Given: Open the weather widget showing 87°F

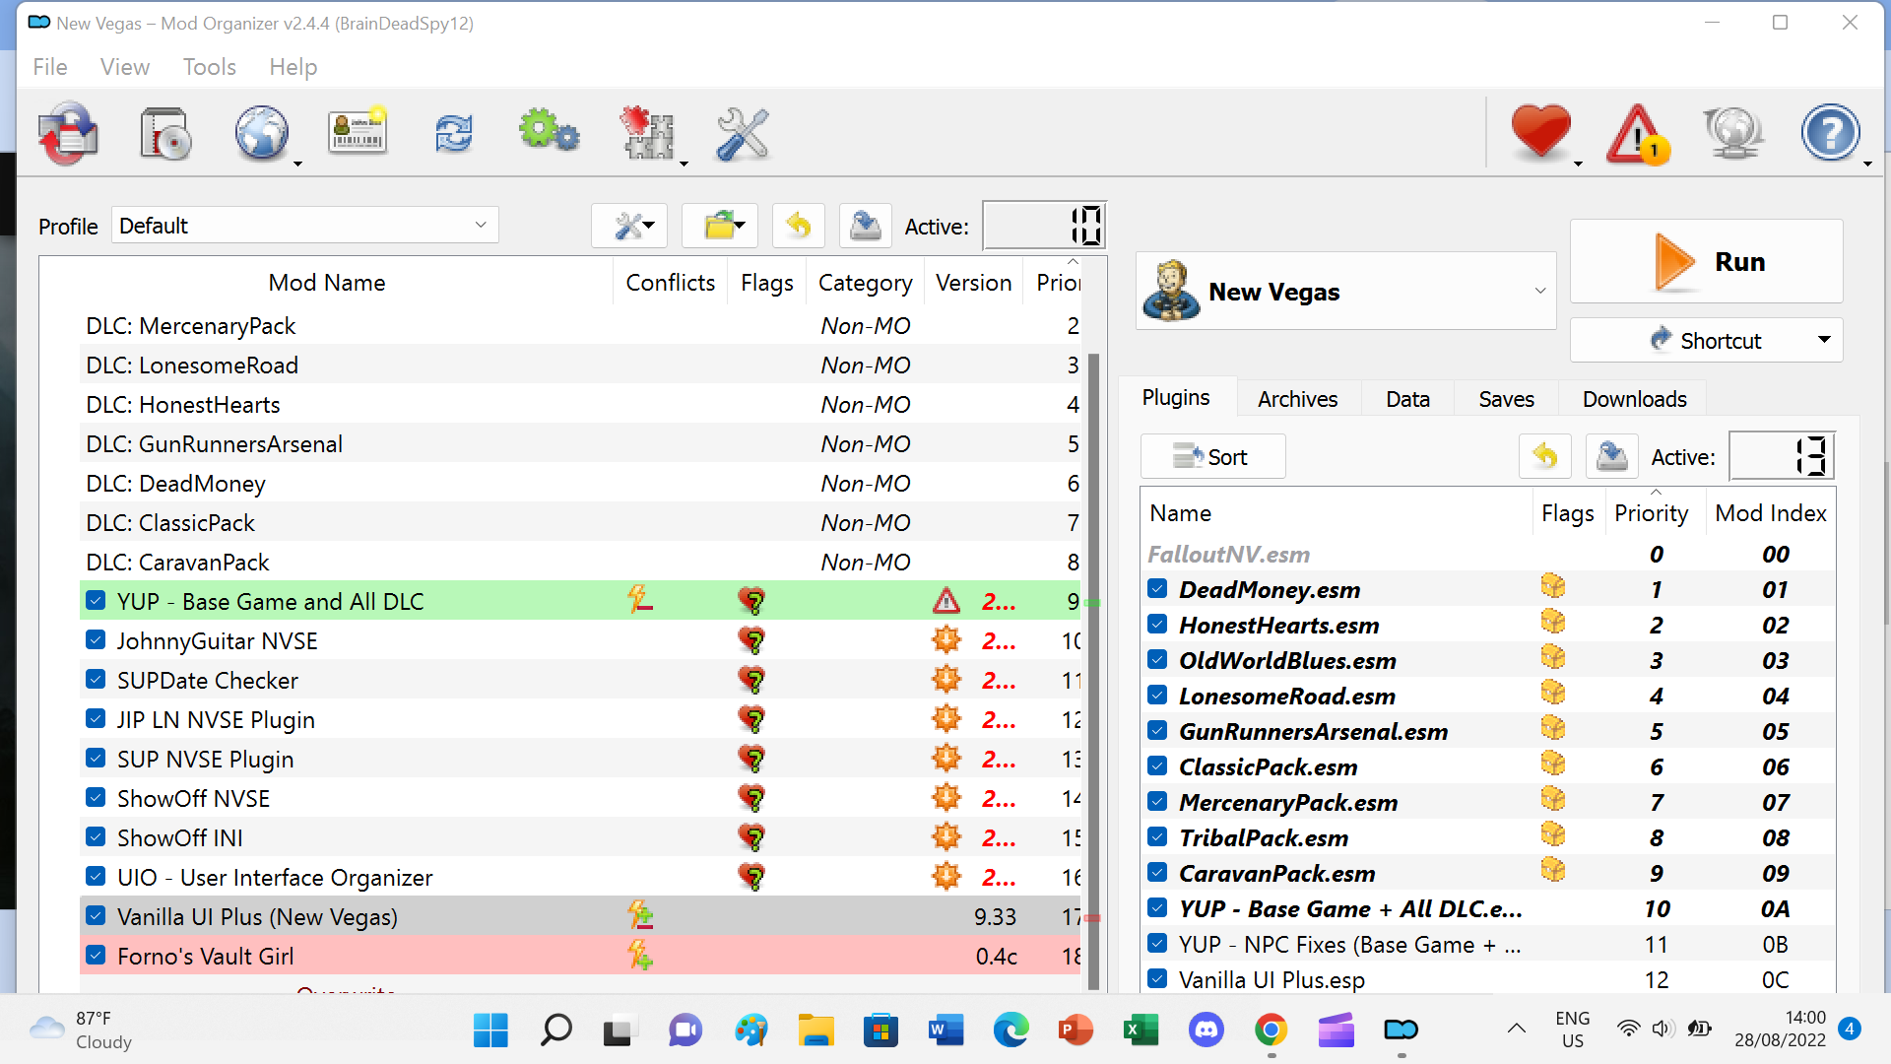Looking at the screenshot, I should click(x=83, y=1030).
